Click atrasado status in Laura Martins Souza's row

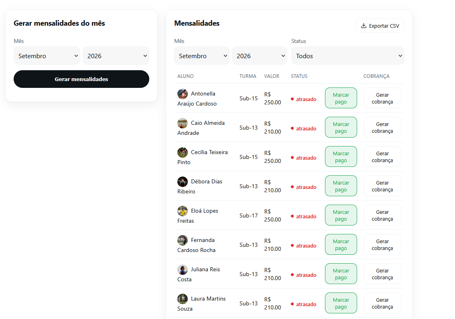point(303,304)
